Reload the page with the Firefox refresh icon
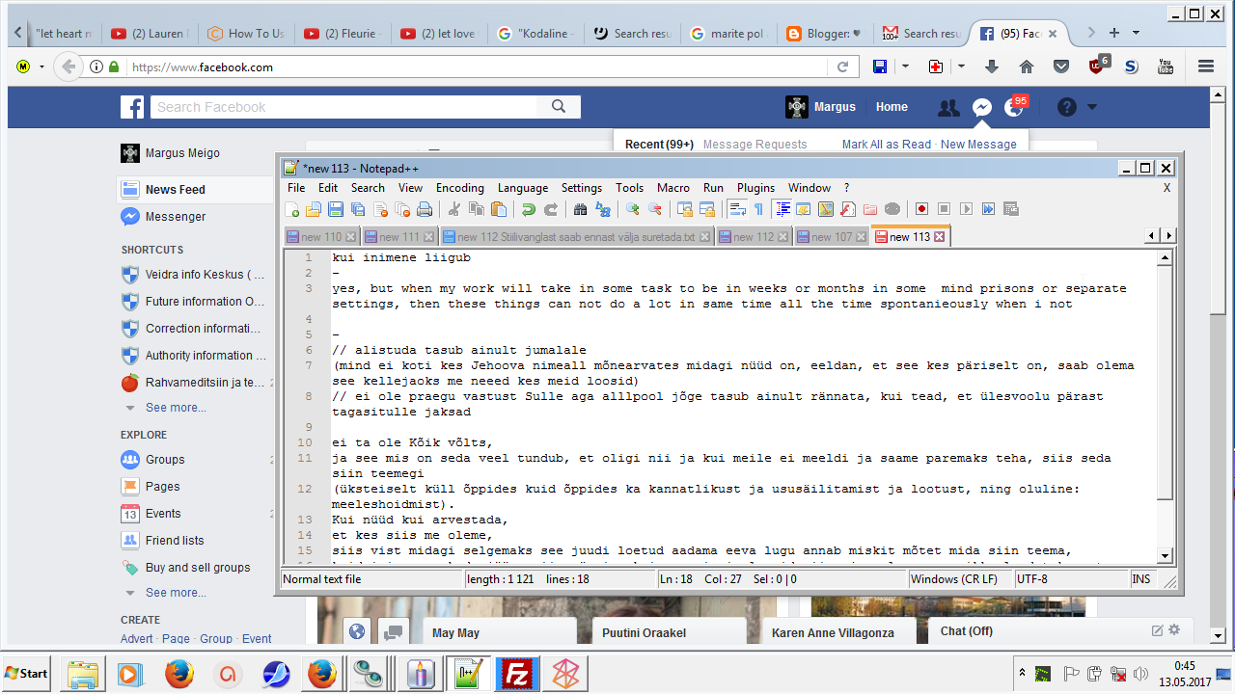1235x694 pixels. [842, 67]
